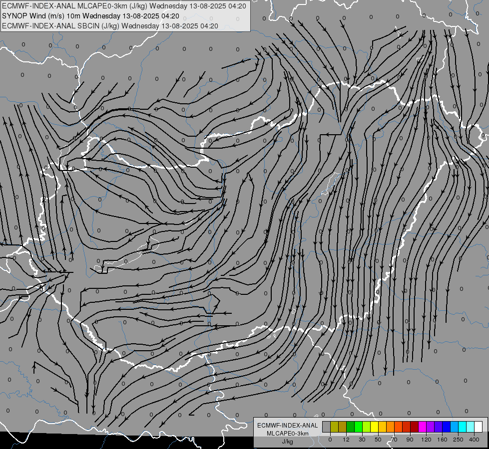Click the magenta swatch in the legend
The width and height of the screenshot is (489, 449).
422,427
